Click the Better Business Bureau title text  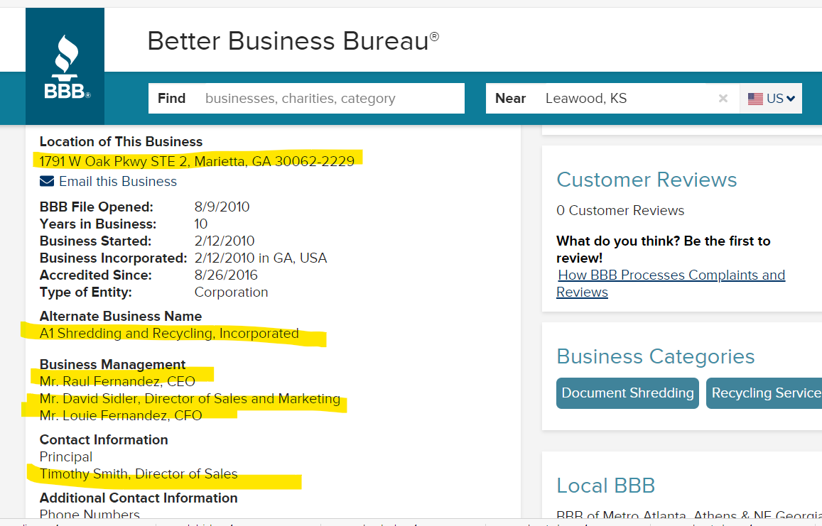pos(293,41)
